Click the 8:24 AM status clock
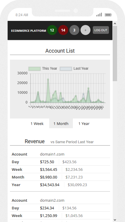The width and height of the screenshot is (125, 222). [22, 15]
